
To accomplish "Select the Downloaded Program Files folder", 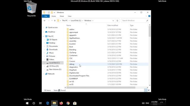I will pyautogui.click(x=79, y=76).
